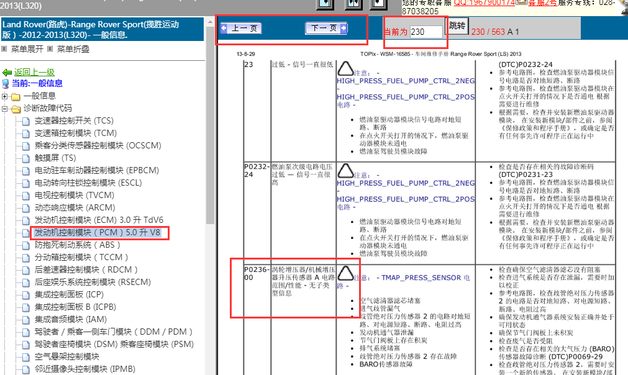This screenshot has height=375, width=628.
Task: Click document icon for 防抱死制动系统 (ABS)
Action: tap(26, 245)
